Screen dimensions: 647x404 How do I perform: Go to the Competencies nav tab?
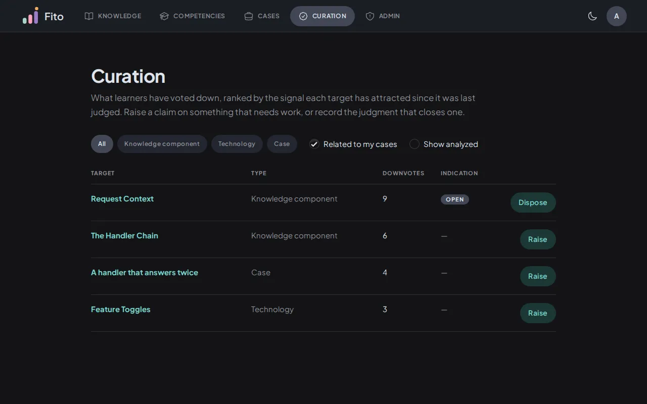192,16
